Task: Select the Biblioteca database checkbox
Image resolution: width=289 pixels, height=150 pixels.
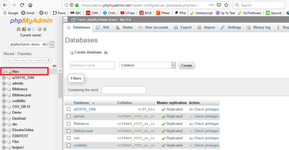Action: (69, 124)
